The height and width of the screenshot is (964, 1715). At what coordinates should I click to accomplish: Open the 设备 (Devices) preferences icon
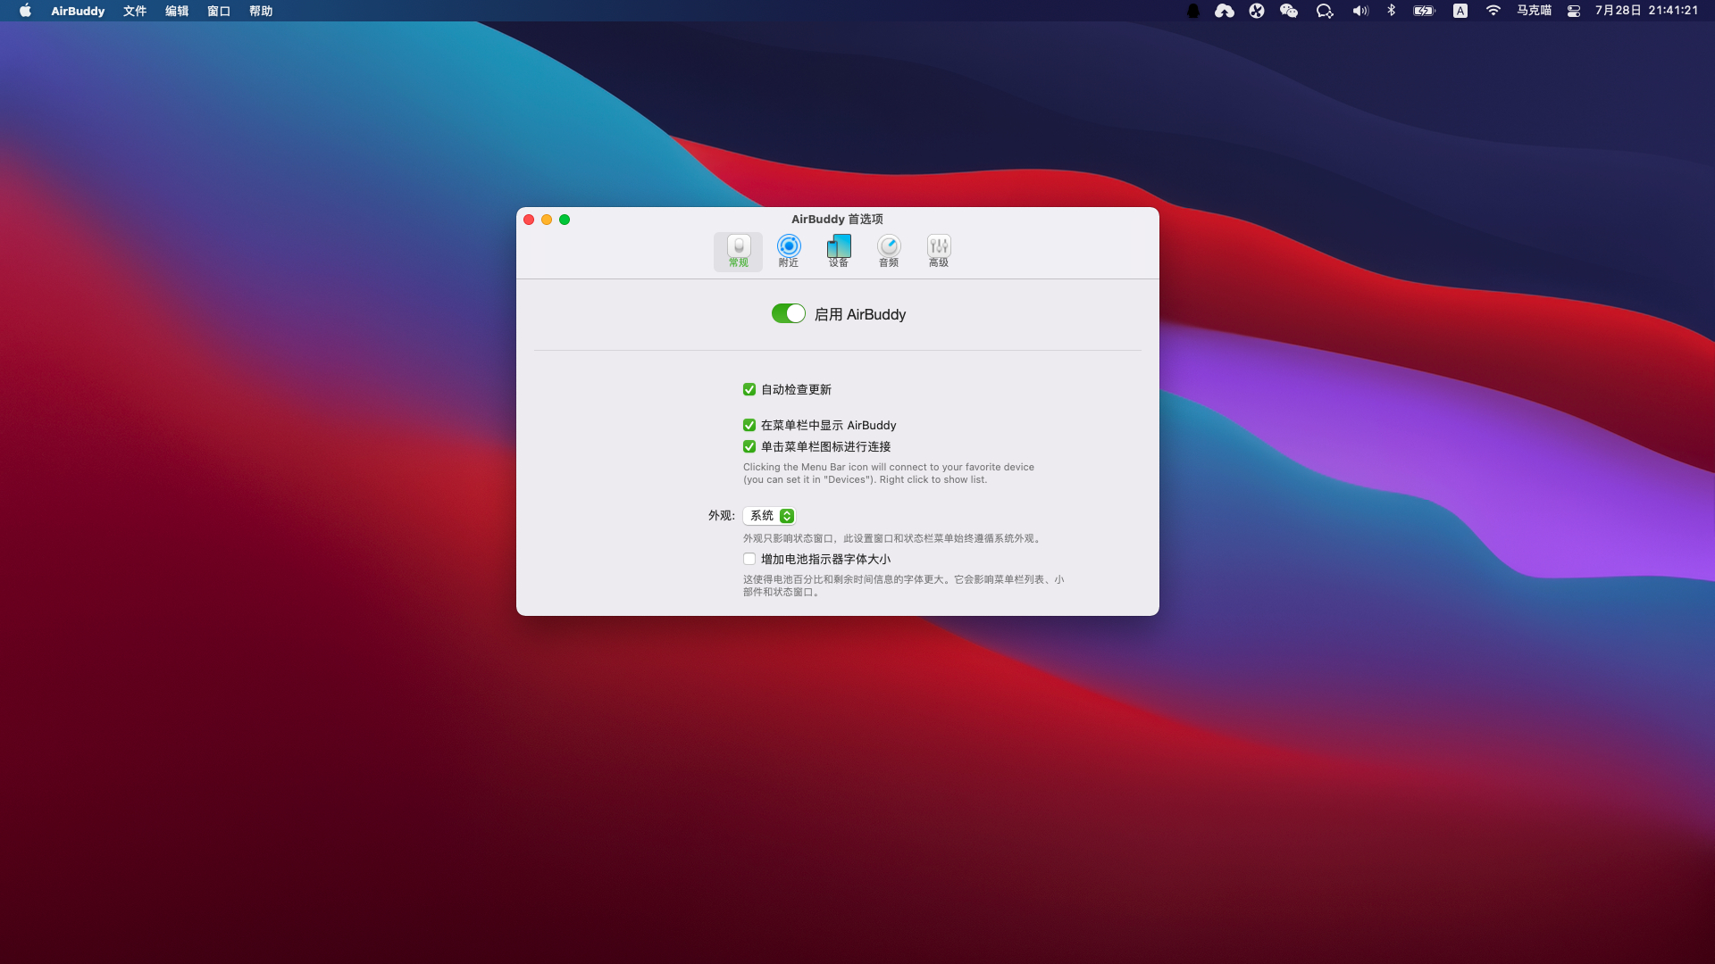(838, 250)
